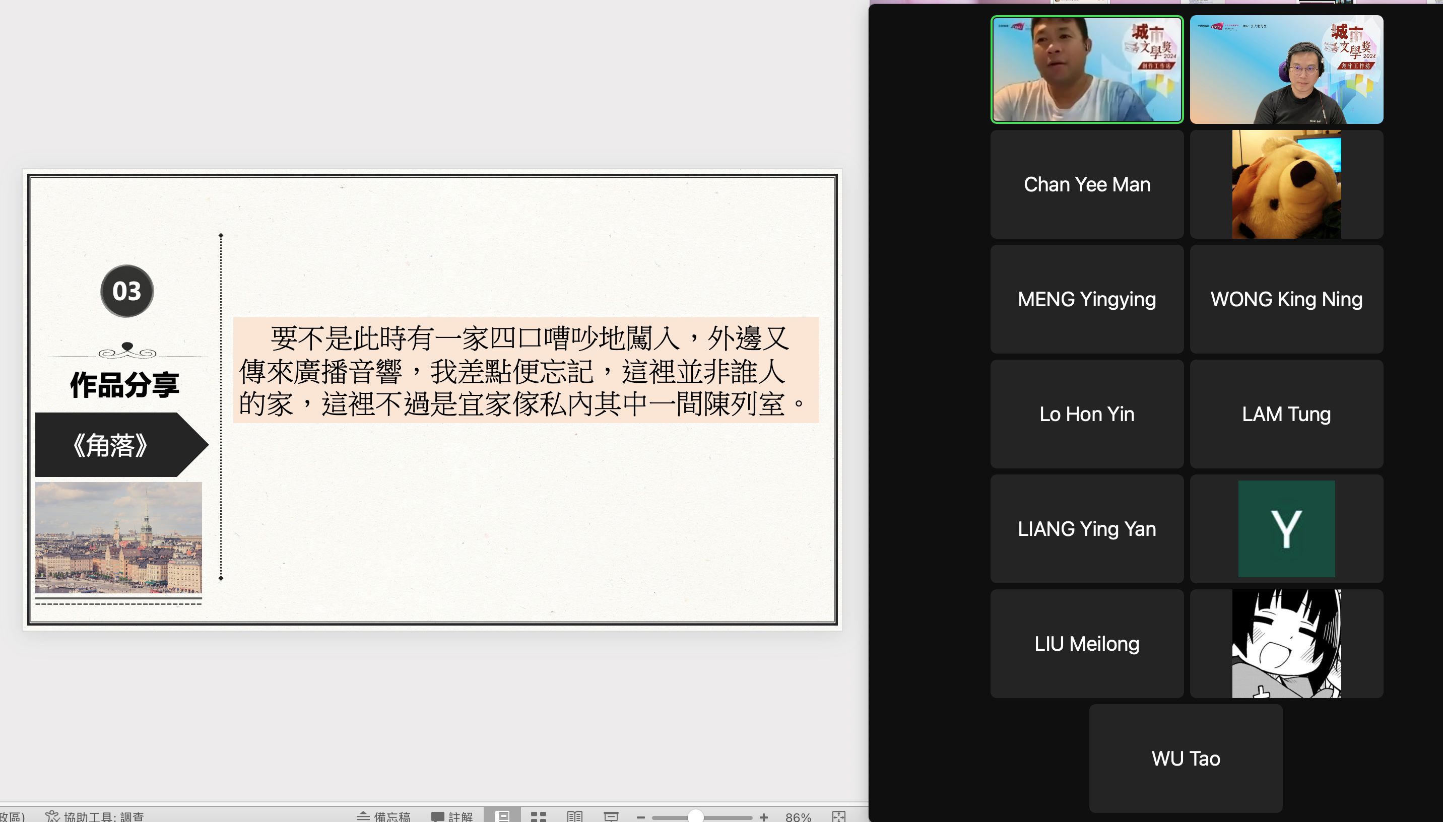
Task: Fit slide to current window icon
Action: pos(839,816)
